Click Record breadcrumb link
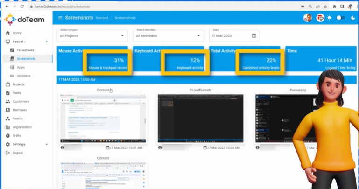 tap(102, 18)
